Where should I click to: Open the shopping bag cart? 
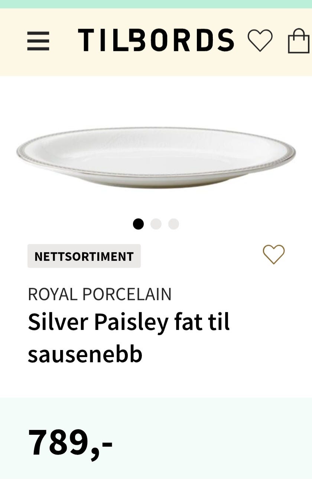[299, 41]
